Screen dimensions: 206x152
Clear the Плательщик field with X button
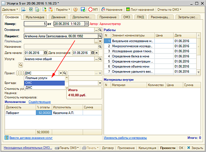(100, 42)
